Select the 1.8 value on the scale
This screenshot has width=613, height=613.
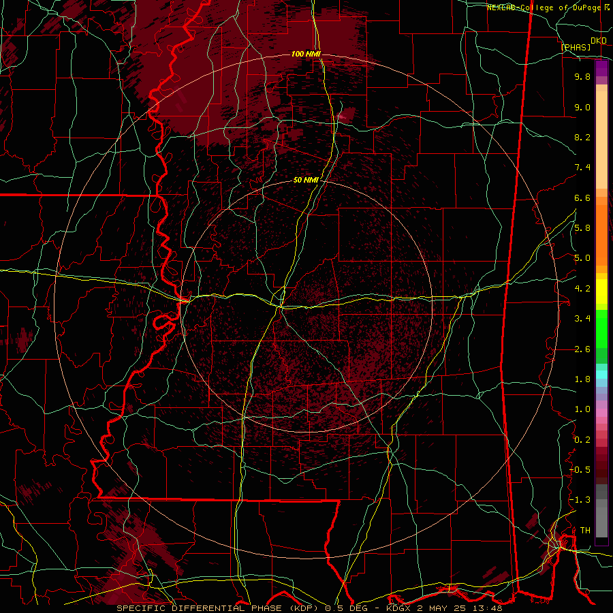[582, 379]
